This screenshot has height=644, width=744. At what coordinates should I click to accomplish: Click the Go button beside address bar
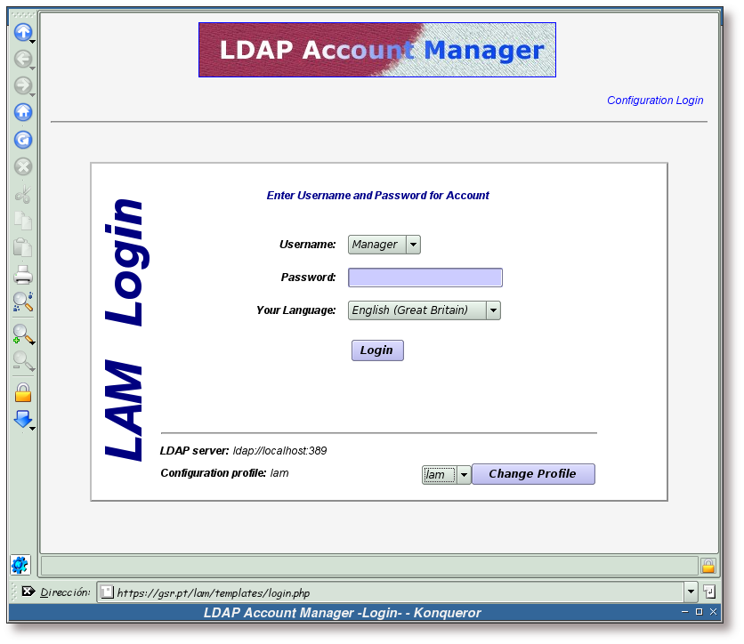pos(709,592)
